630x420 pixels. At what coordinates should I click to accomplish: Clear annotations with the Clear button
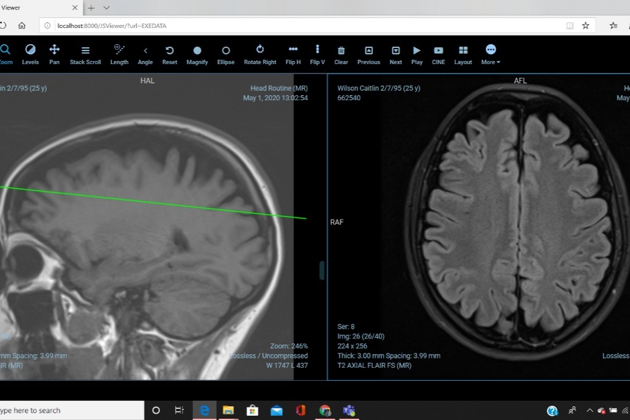click(x=341, y=54)
